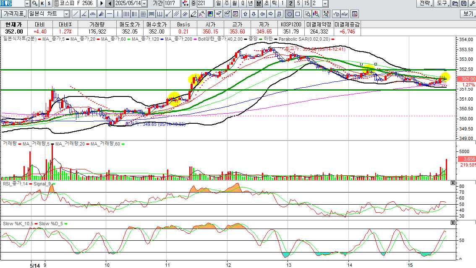Viewport: 476px width, 268px height.
Task: Click the left arrow toolbar icon
Action: [x=262, y=14]
